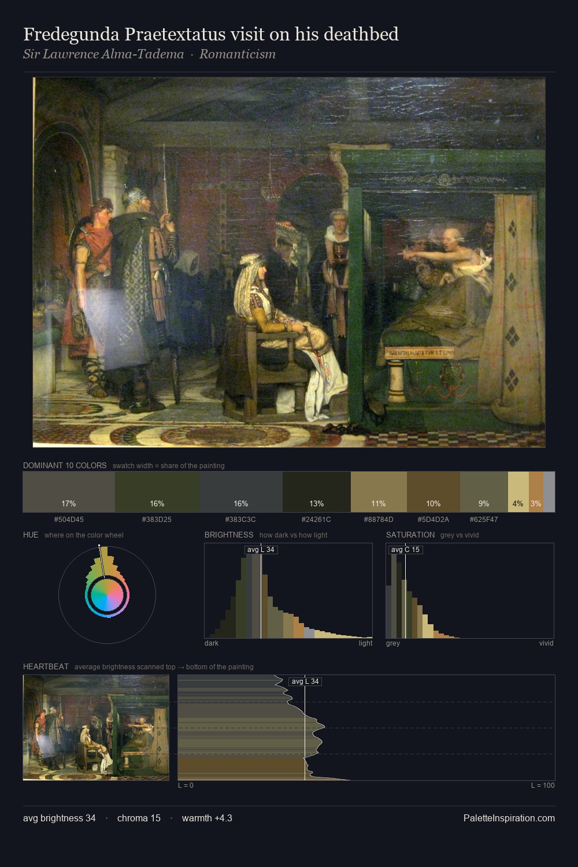
Task: Select the thin grey swatch at palette end
Action: 549,492
